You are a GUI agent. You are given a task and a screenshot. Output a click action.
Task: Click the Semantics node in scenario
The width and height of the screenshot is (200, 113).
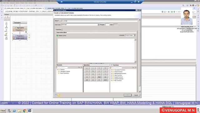tap(20, 23)
